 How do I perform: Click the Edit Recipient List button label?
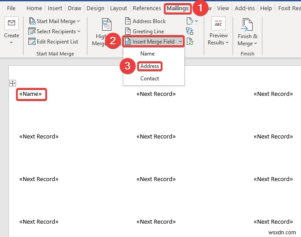57,41
